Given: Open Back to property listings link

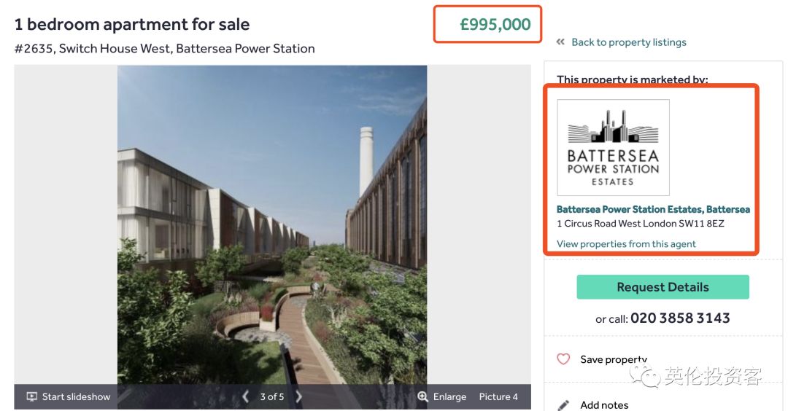Looking at the screenshot, I should point(628,42).
